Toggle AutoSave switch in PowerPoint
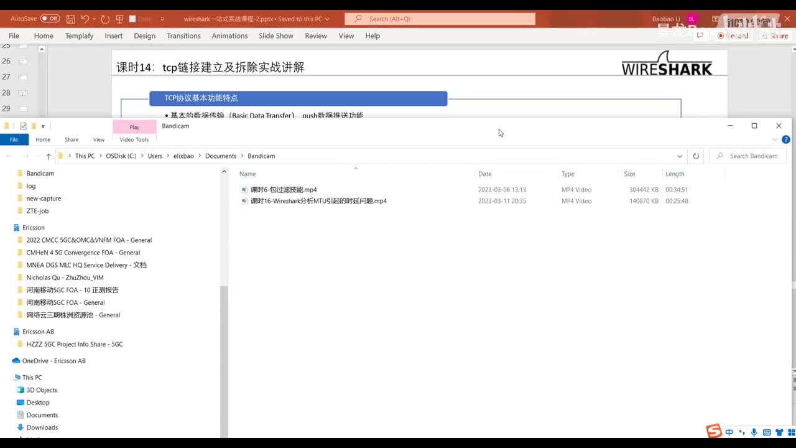The image size is (796, 448). click(x=50, y=19)
